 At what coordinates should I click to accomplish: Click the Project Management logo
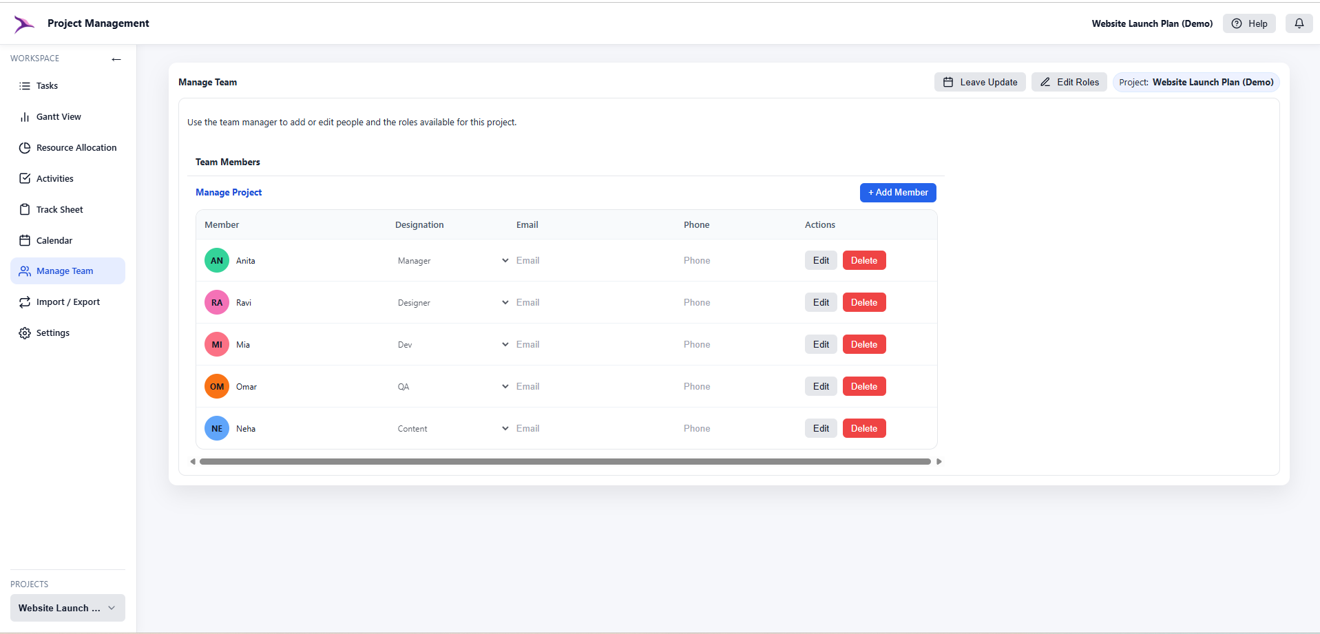tap(24, 23)
